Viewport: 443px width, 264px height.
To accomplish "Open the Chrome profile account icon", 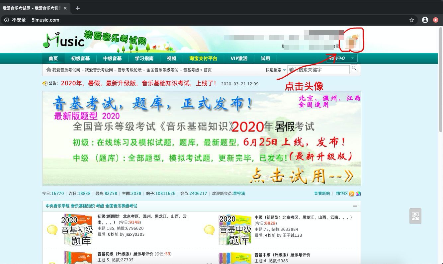I will click(425, 20).
